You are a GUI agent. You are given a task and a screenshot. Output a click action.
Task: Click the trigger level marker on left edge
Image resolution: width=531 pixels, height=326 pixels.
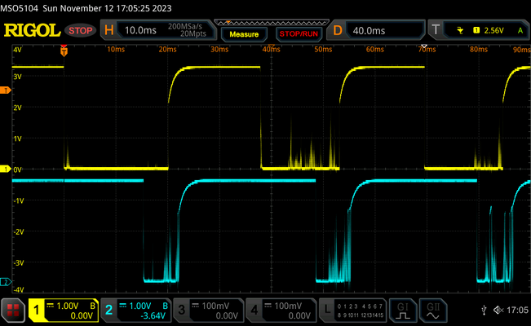click(x=6, y=90)
